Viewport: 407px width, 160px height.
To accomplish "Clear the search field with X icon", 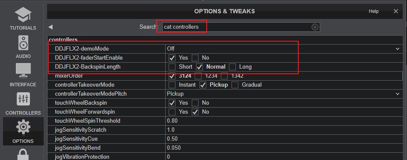I will coord(315,27).
